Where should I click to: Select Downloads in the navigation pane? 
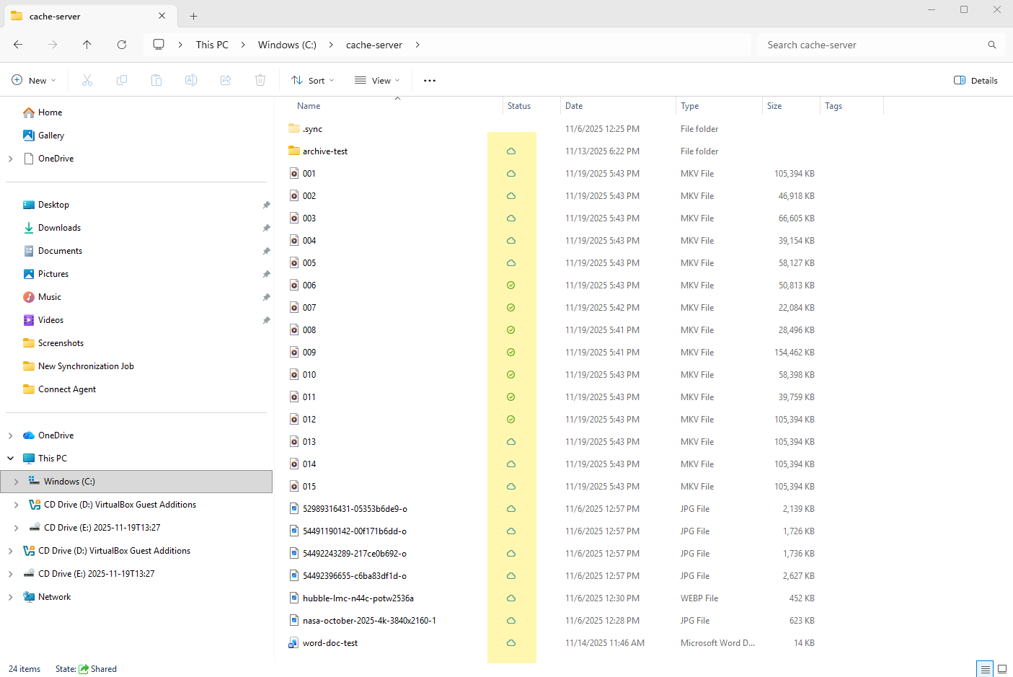pos(59,228)
